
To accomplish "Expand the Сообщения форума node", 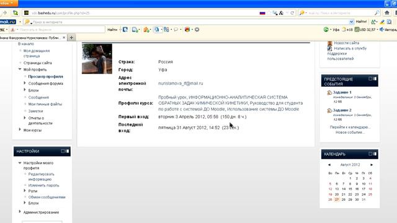I will [x=25, y=83].
